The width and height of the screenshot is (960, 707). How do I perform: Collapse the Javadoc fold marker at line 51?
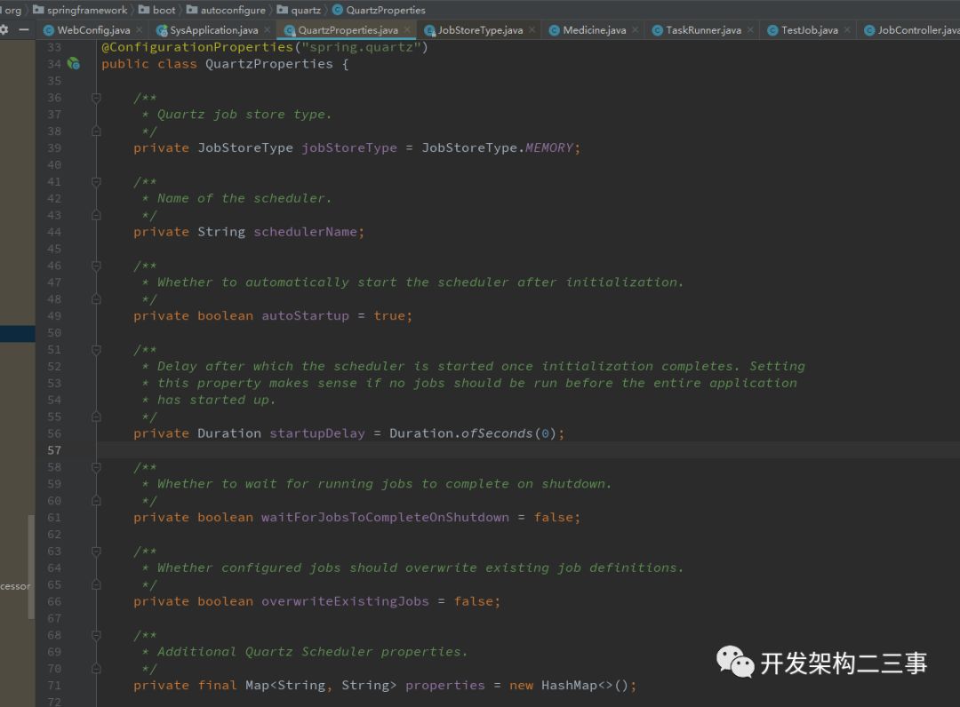click(96, 349)
